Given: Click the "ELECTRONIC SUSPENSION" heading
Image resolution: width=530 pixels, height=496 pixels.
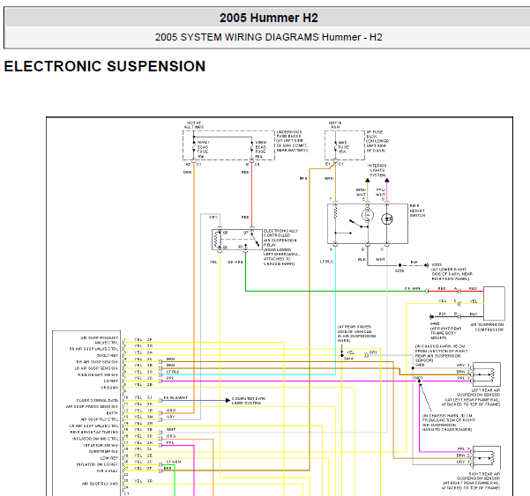Looking at the screenshot, I should pos(105,66).
